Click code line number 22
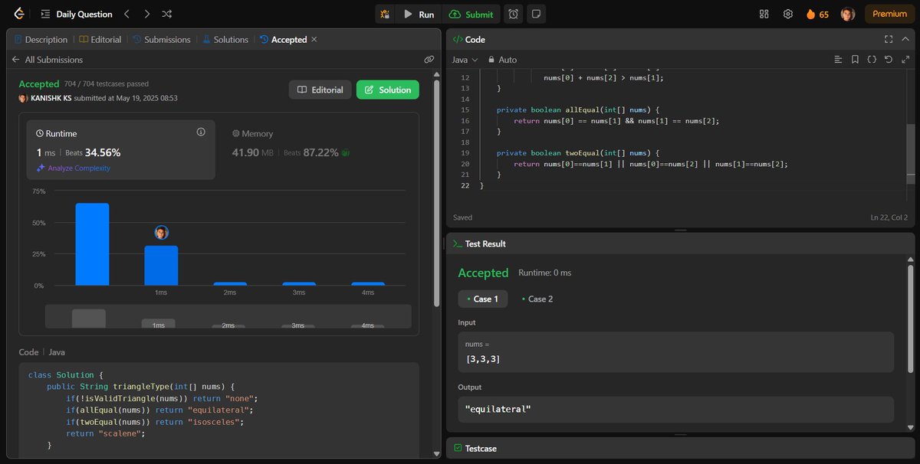Viewport: 920px width, 464px height. [x=464, y=186]
